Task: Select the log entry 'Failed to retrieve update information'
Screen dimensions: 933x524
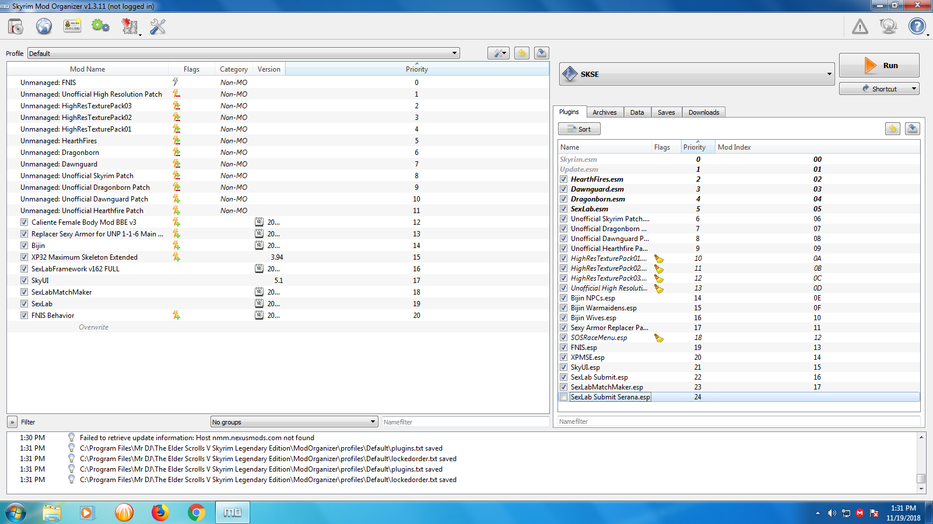Action: coord(197,437)
